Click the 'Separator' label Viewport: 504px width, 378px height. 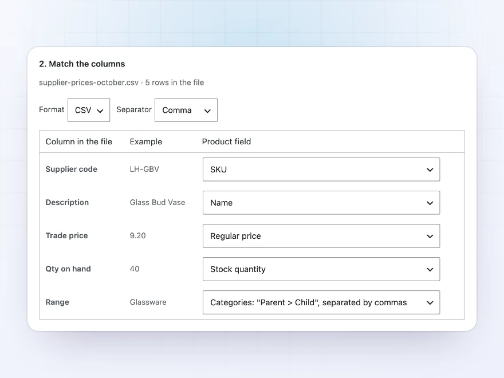point(133,109)
